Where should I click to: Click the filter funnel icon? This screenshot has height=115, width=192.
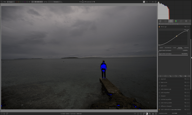[2, 2]
